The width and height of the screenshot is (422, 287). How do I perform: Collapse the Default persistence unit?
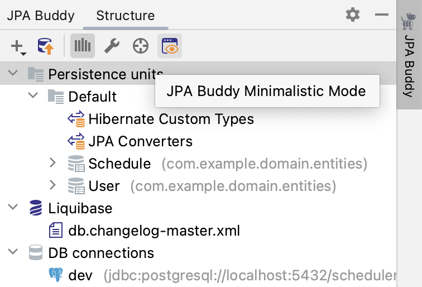pos(33,96)
